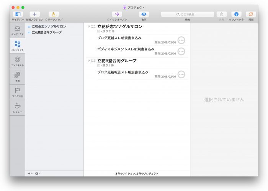Add a new action with 新規アクション
The width and height of the screenshot is (268, 191).
click(34, 14)
